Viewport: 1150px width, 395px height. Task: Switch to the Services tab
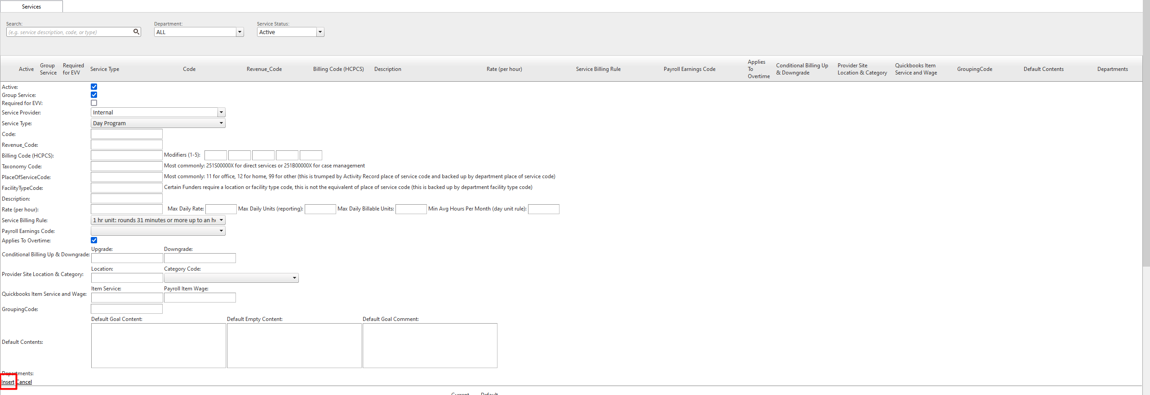click(x=31, y=7)
